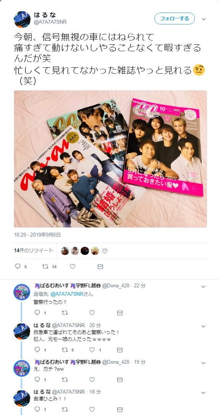
Task: Open the main tweet options chevron
Action: pyautogui.click(x=204, y=19)
